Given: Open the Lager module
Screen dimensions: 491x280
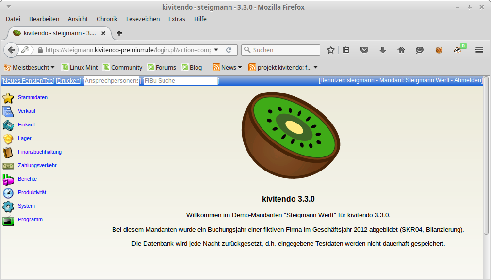Looking at the screenshot, I should pyautogui.click(x=24, y=138).
